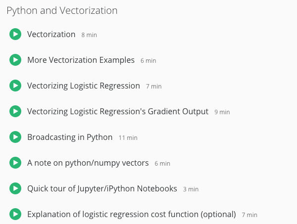
Task: Select Quick tour of Jupyter/iPython Notebooks text
Action: coord(102,188)
